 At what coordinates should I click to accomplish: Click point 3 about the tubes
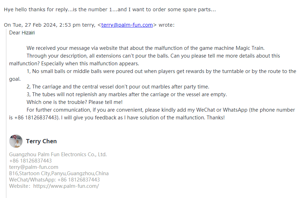click(127, 94)
